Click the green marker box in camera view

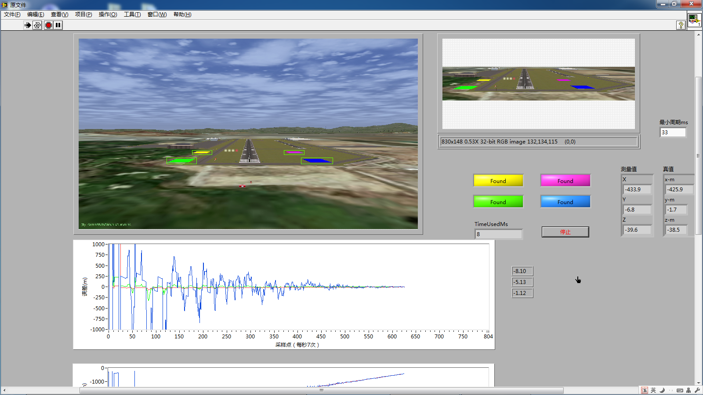181,161
